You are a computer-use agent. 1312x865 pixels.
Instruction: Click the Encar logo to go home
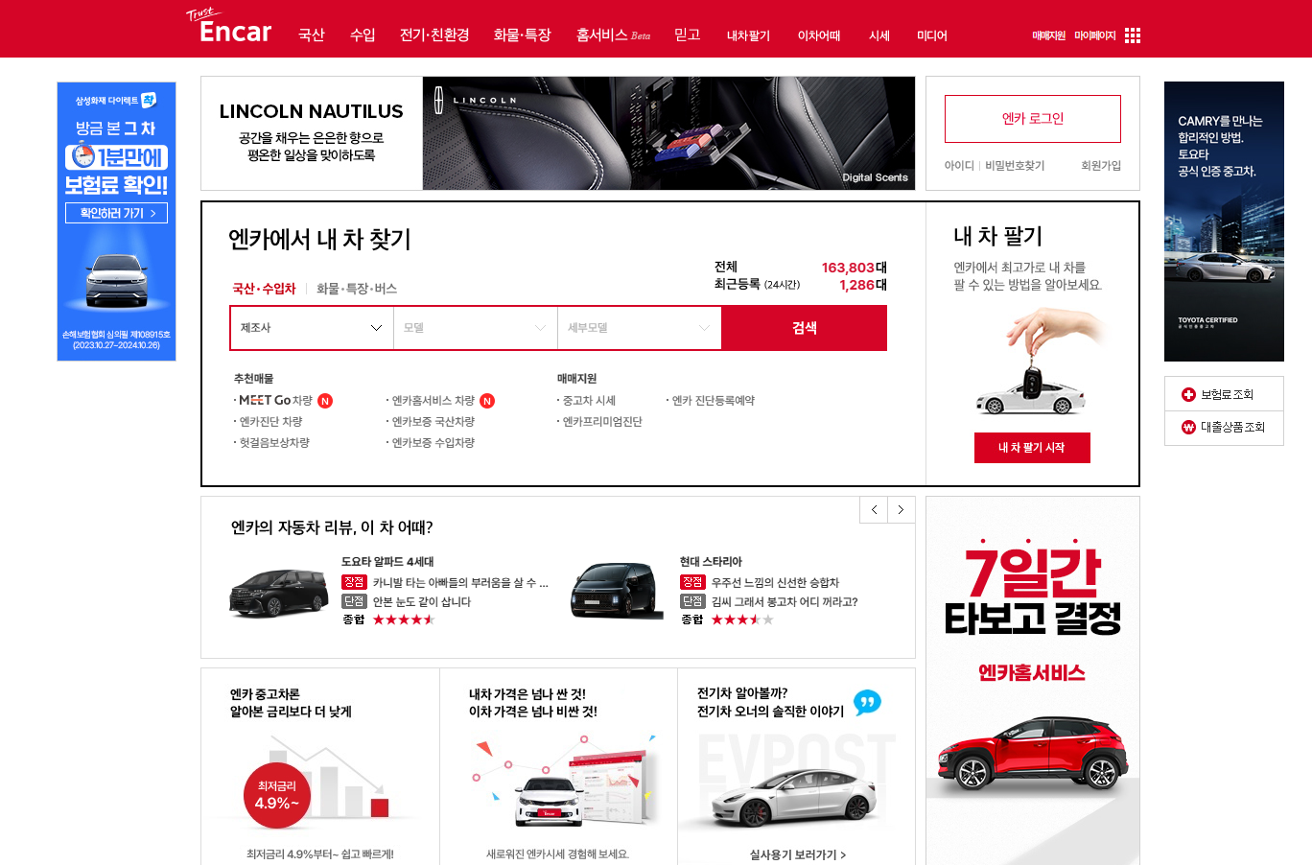pos(230,32)
